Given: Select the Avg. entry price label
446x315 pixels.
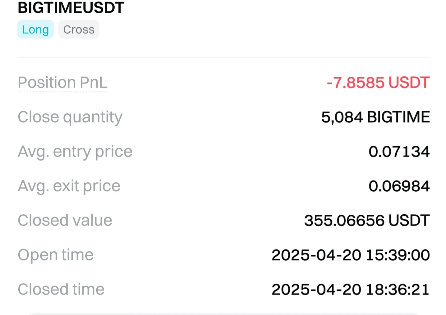Looking at the screenshot, I should click(75, 152).
